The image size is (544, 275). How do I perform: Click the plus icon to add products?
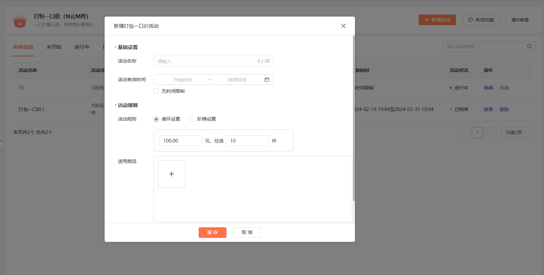point(172,174)
